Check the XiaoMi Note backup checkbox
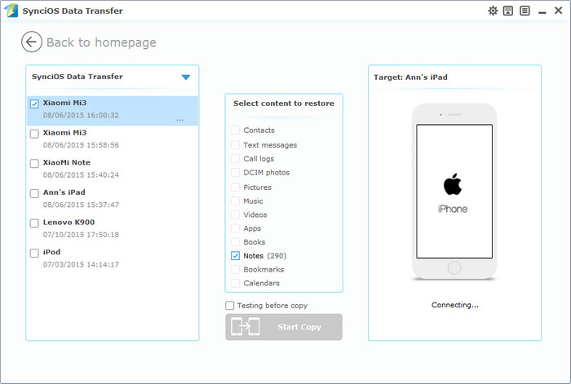571x384 pixels. (x=34, y=164)
